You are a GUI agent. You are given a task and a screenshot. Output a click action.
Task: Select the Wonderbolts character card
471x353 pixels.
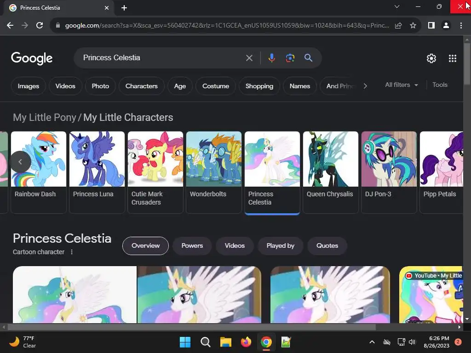213,172
